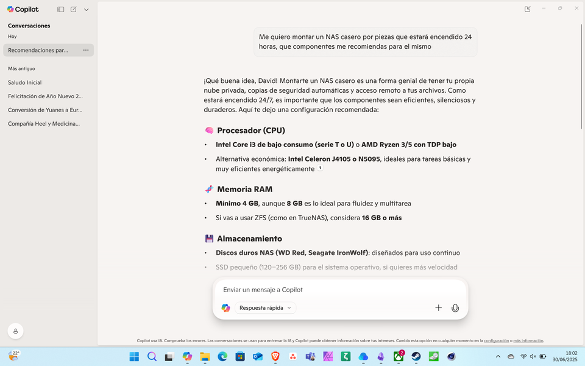This screenshot has height=366, width=585.
Task: Toggle the sidebar panel icon
Action: [x=60, y=9]
